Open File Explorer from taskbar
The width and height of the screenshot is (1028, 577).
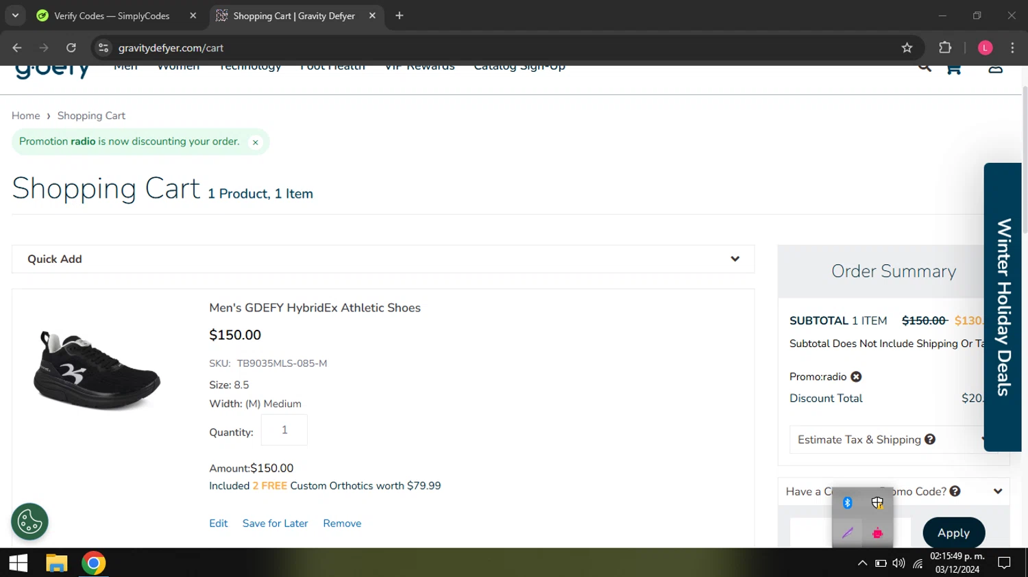(x=56, y=563)
